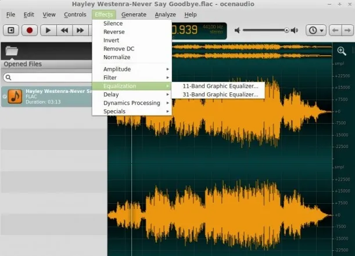Screen dimensions: 355x256
Task: Click the +22500 label on upper channel scale
Action: click(x=342, y=76)
